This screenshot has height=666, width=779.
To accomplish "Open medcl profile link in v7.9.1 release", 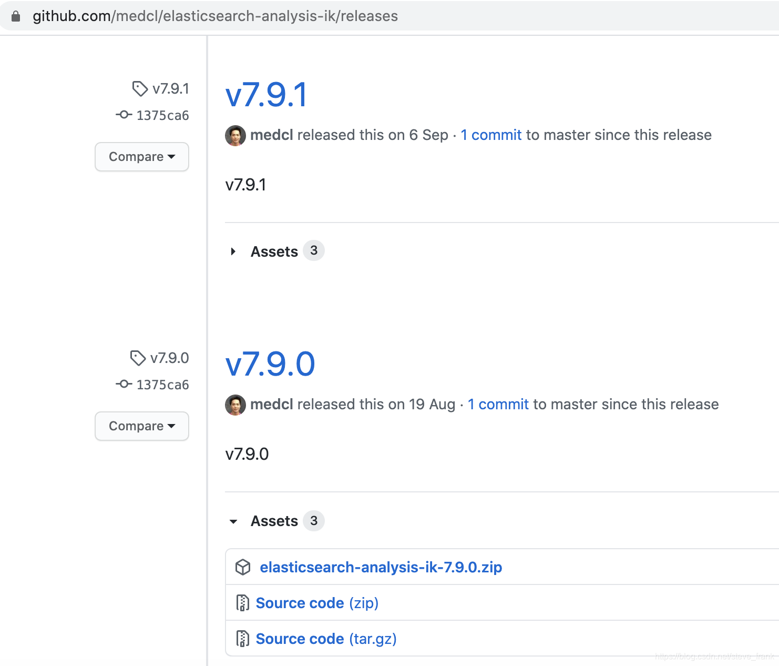I will (x=272, y=135).
